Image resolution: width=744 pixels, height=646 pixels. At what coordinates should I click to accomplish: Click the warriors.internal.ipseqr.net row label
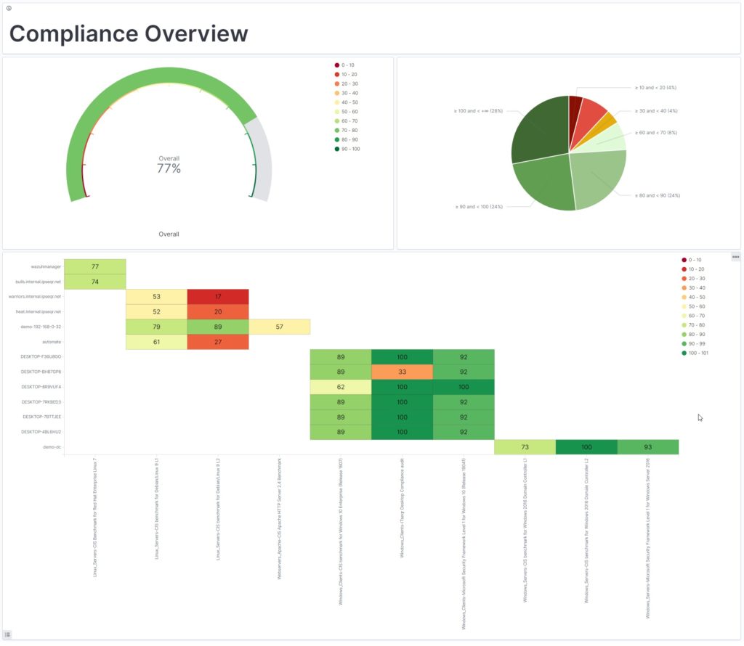35,296
